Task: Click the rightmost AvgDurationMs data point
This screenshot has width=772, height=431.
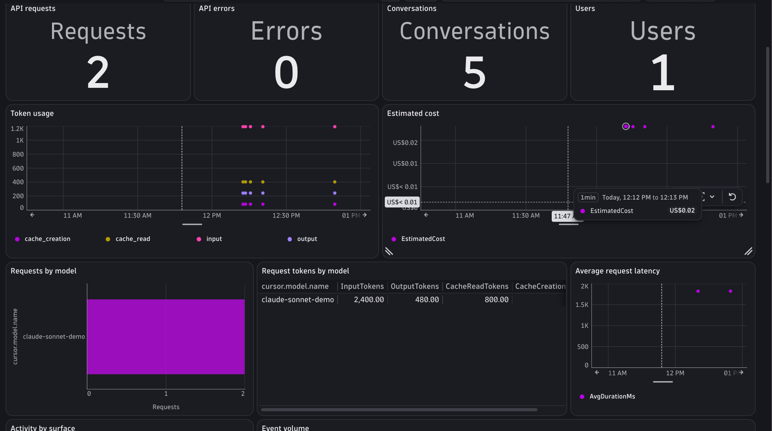Action: 730,291
